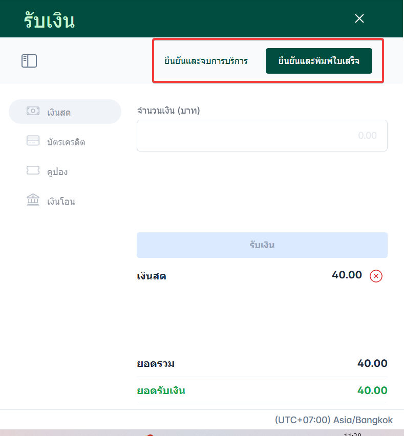Click the light blue รับเงิน button
The width and height of the screenshot is (404, 436).
pyautogui.click(x=262, y=245)
